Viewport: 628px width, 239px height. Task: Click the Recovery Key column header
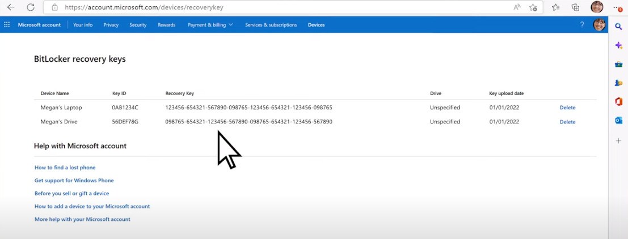pos(179,93)
